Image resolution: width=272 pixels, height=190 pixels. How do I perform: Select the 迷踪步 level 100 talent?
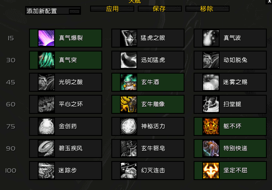(x=65, y=171)
